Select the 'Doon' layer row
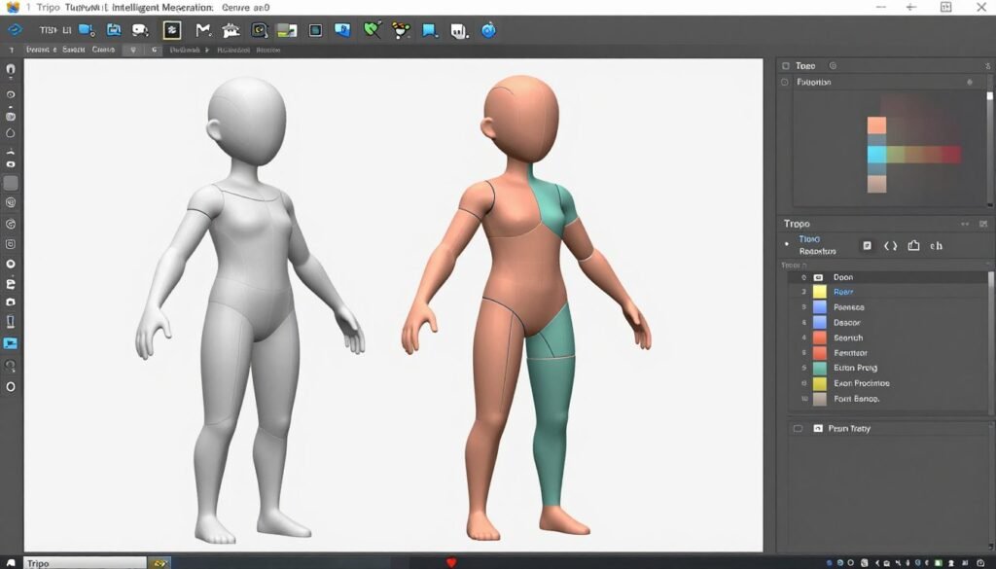996x569 pixels. coord(888,277)
